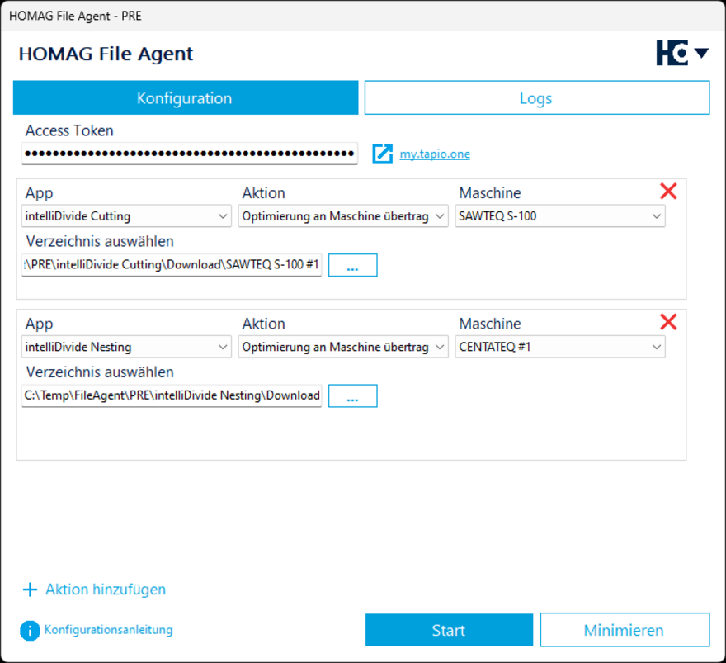This screenshot has width=726, height=663.
Task: Open the Konfigurationsanleitung guide link
Action: click(108, 630)
